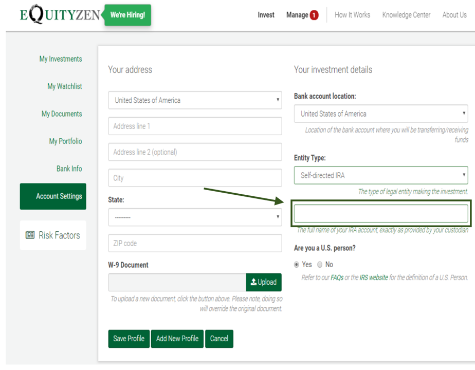
Task: Go to How It Works
Action: click(x=352, y=15)
